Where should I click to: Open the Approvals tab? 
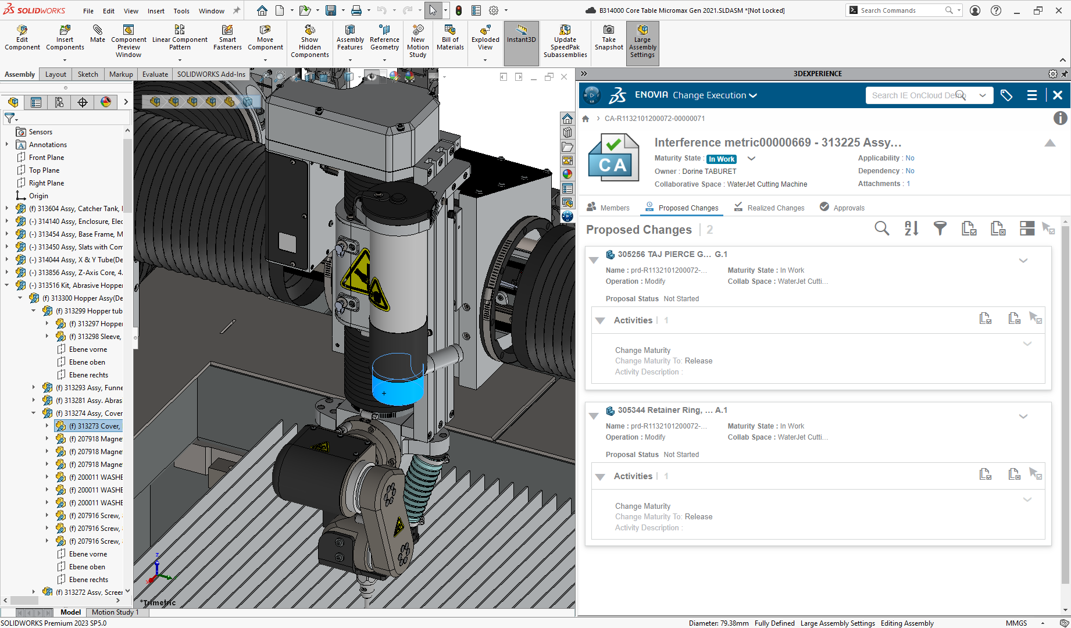tap(842, 208)
